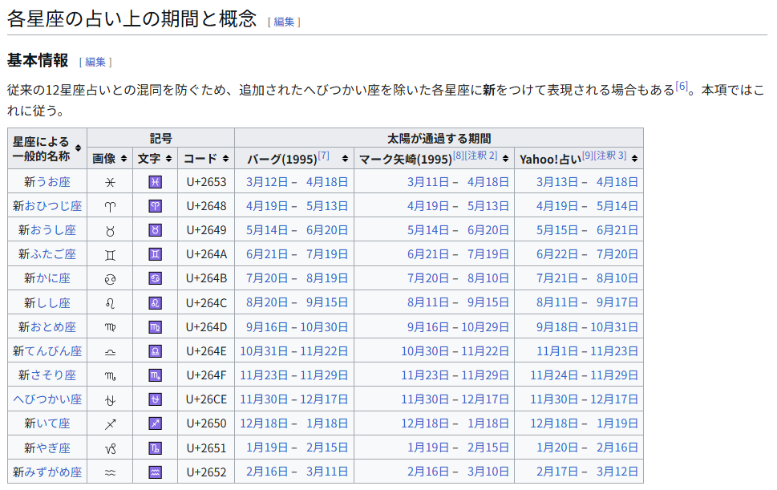Click the purple Scorpio emoji character
777x490 pixels.
point(155,375)
